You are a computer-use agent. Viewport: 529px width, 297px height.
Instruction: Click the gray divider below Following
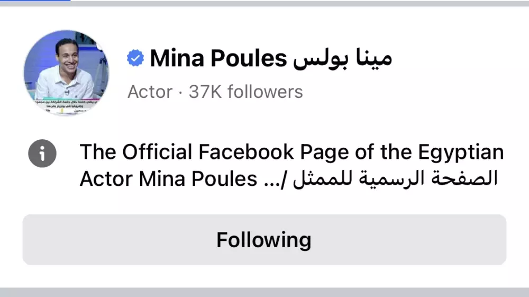point(264,292)
